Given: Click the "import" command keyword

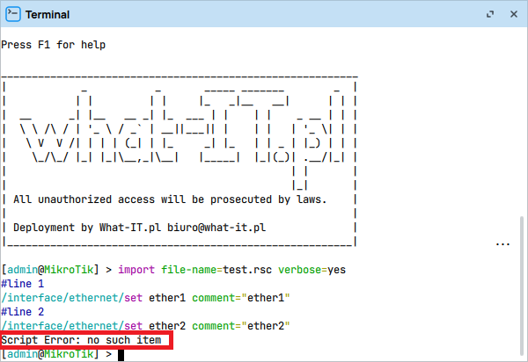Looking at the screenshot, I should point(137,270).
